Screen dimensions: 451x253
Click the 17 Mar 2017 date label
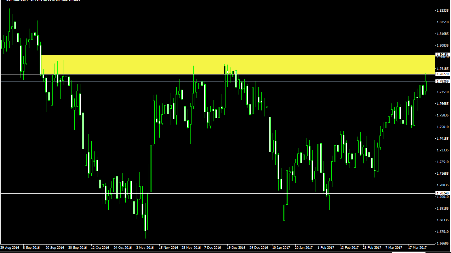coord(417,248)
